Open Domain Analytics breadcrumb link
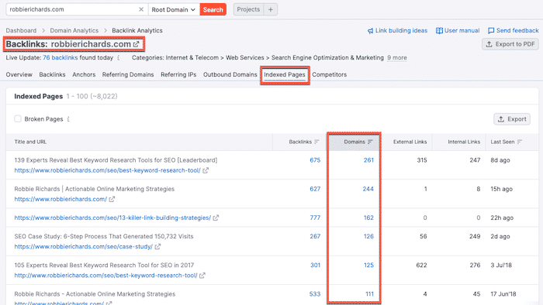 pyautogui.click(x=74, y=30)
